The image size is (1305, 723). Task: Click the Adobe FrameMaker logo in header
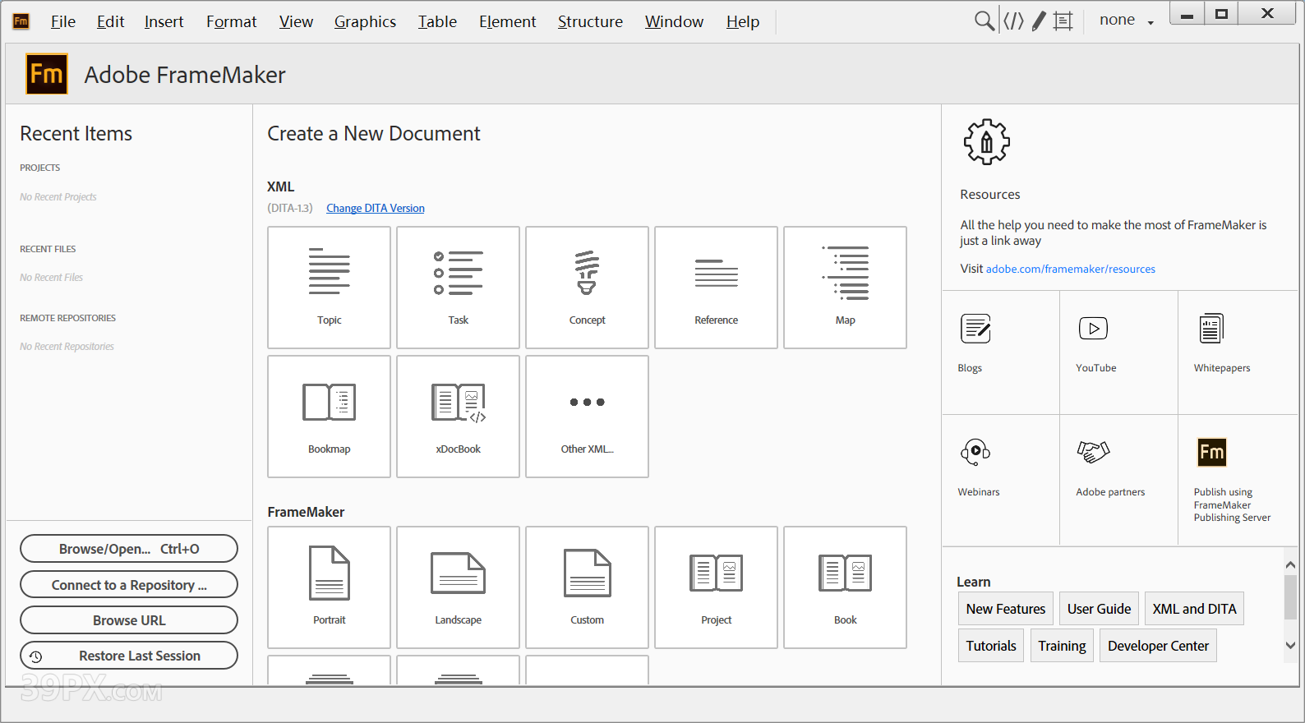47,74
